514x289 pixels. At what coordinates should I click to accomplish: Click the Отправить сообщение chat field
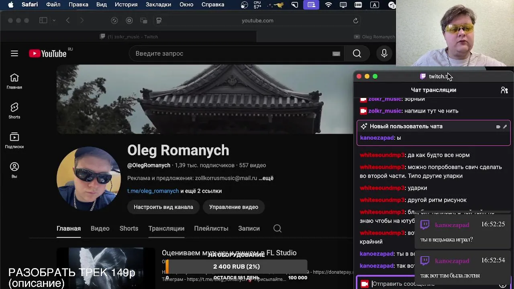tap(434, 283)
